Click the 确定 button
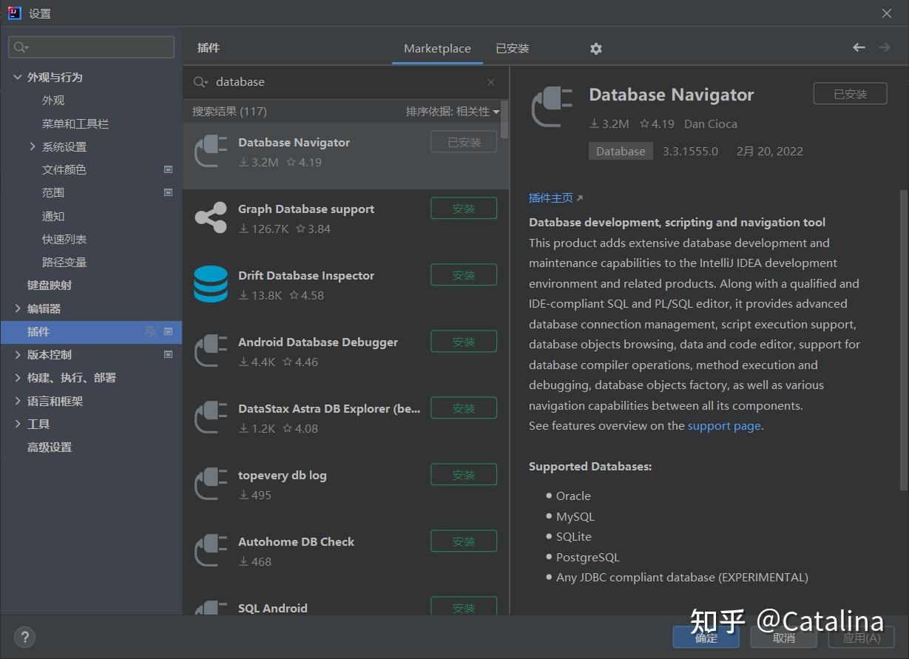909x659 pixels. pos(706,638)
